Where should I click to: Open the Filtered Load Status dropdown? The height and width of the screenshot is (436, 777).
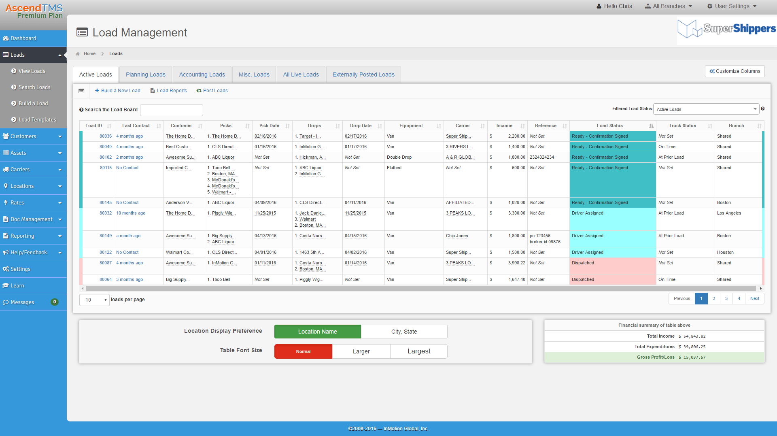[706, 109]
